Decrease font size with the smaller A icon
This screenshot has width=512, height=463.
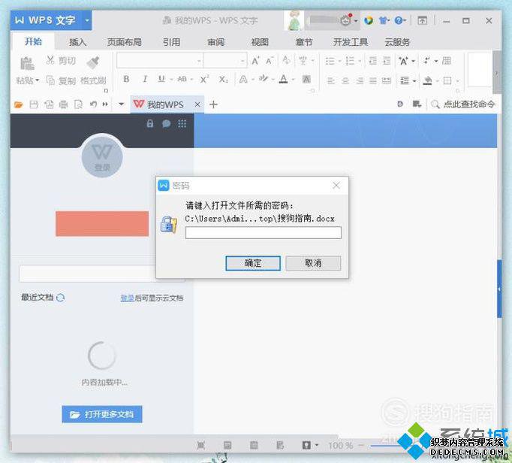coord(270,61)
